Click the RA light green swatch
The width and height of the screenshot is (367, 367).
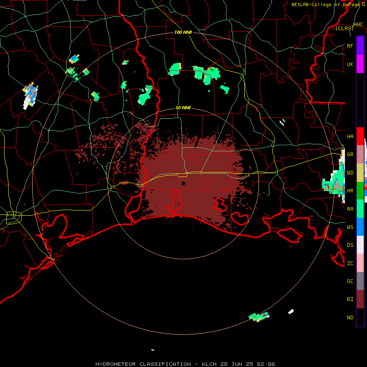click(360, 209)
